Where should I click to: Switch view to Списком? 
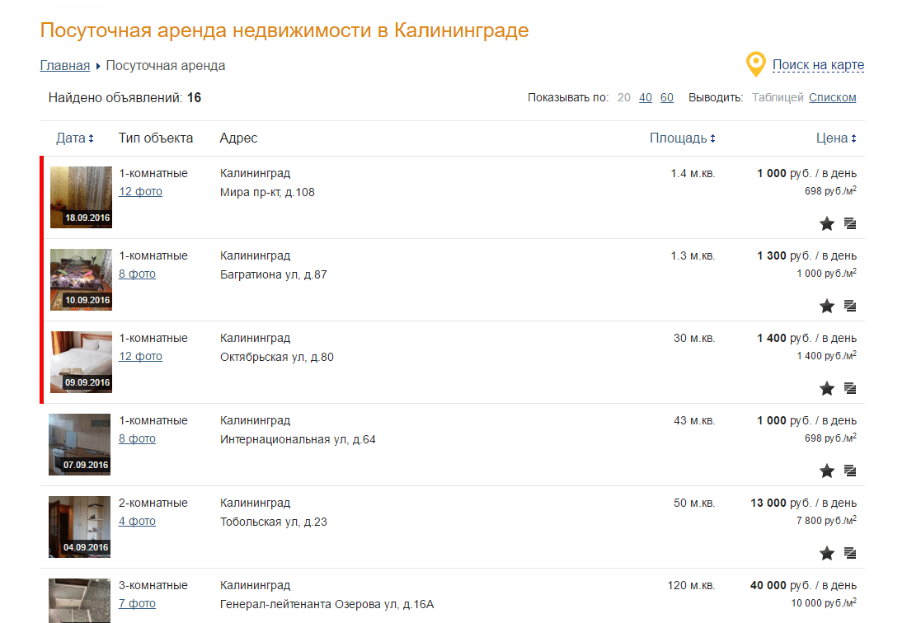tap(832, 97)
